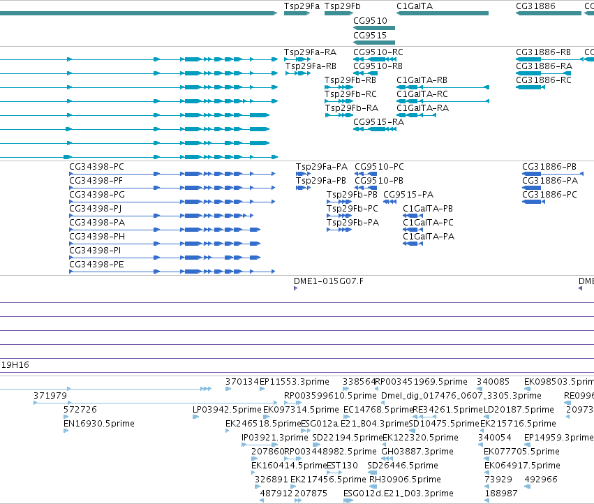Open protein CG34398-PC
This screenshot has width=594, height=504.
pos(96,167)
